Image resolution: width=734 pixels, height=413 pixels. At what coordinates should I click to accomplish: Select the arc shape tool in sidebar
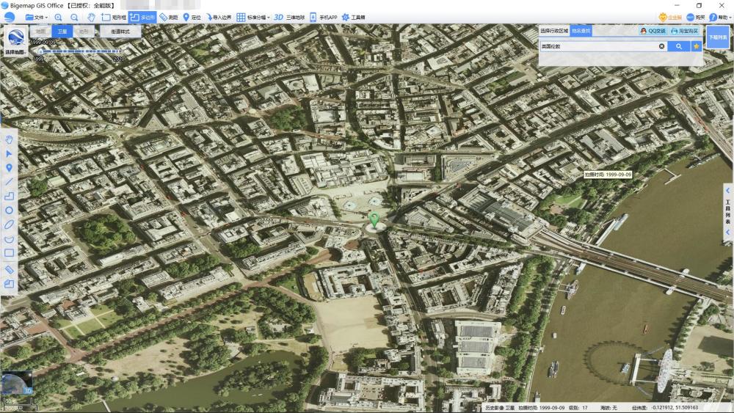(x=9, y=239)
